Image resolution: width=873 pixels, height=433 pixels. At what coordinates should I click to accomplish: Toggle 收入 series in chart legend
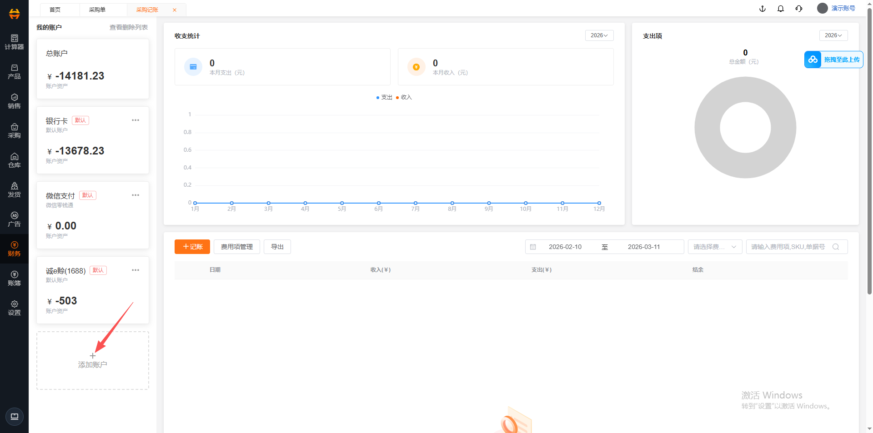[404, 97]
